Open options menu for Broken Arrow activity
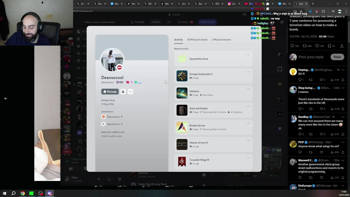Image resolution: width=350 pixels, height=197 pixels. click(248, 123)
